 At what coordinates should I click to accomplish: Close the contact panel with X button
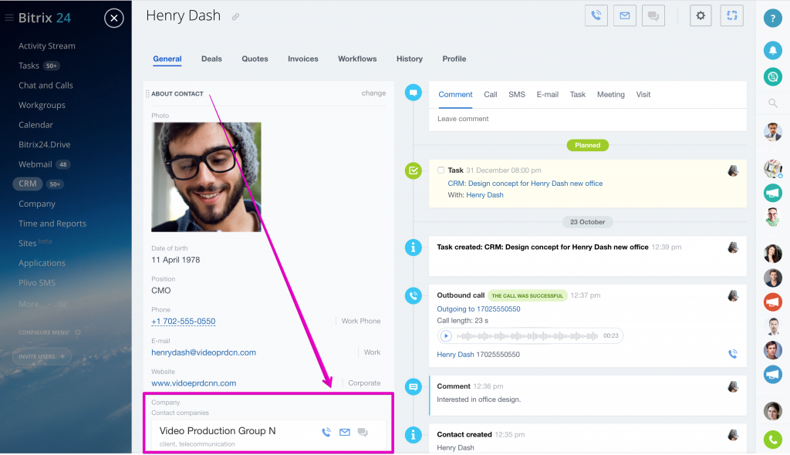[x=114, y=19]
